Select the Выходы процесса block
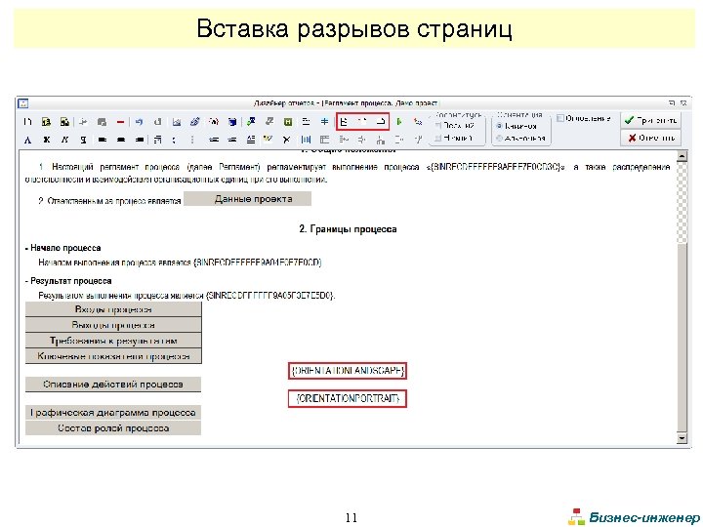This screenshot has width=703, height=527. pos(113,325)
